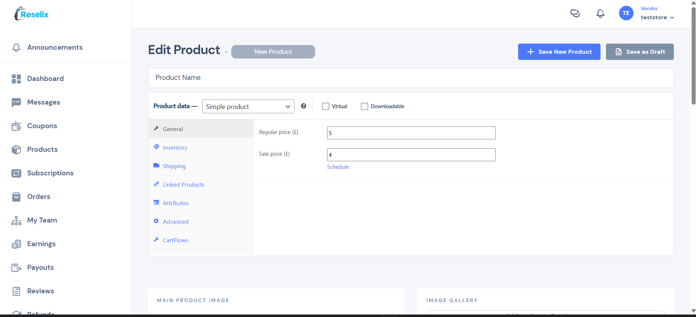Click the Reselix logo
Screen dimensions: 696x317
pyautogui.click(x=32, y=14)
